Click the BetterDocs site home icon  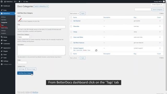(x=5, y=2)
